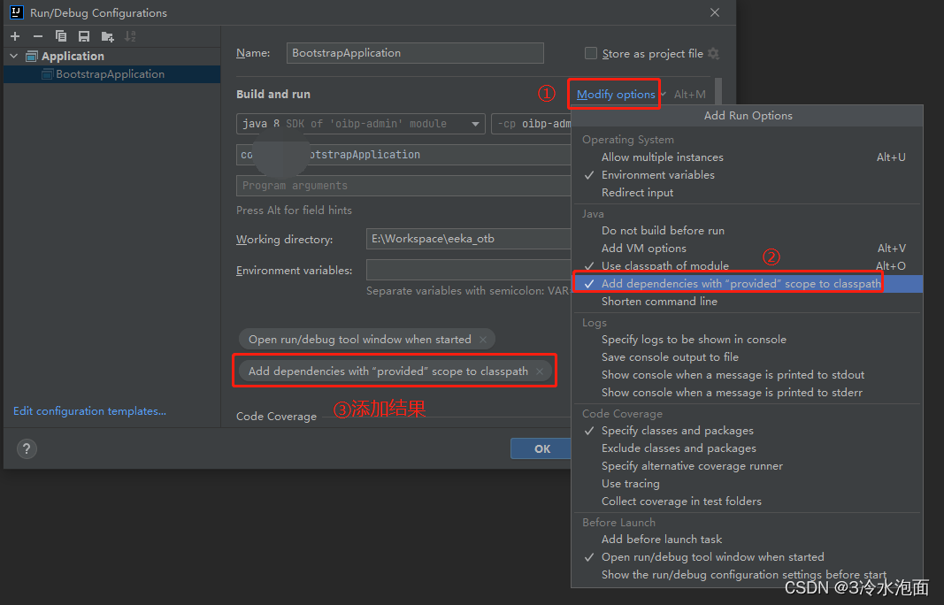Click the Environment variables field
The image size is (944, 605).
[x=468, y=271]
